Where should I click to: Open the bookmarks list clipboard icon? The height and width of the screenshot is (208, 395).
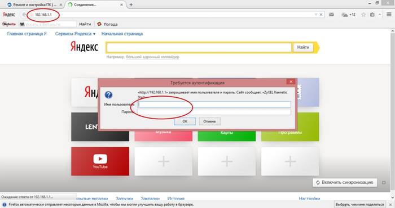click(x=372, y=15)
